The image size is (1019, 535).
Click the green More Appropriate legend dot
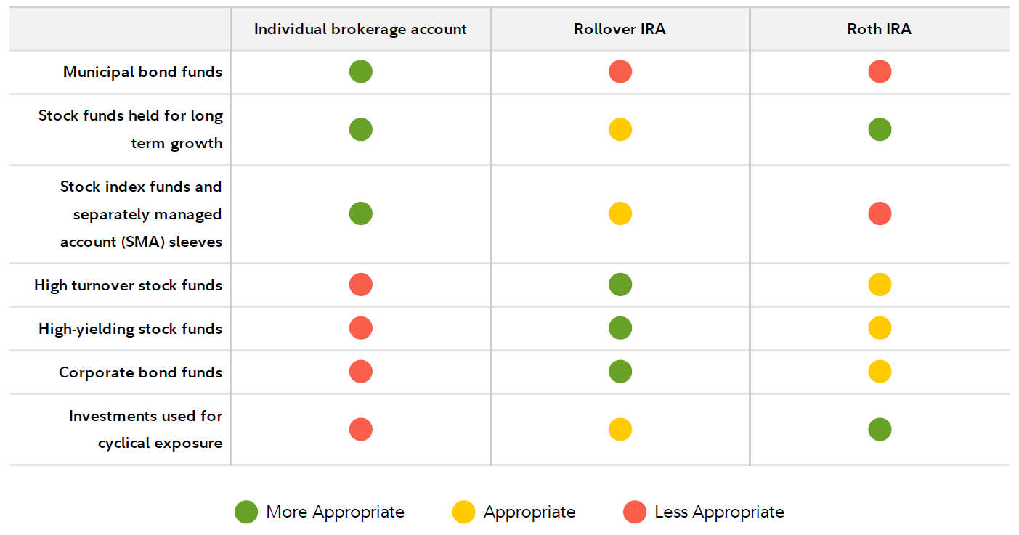[246, 512]
